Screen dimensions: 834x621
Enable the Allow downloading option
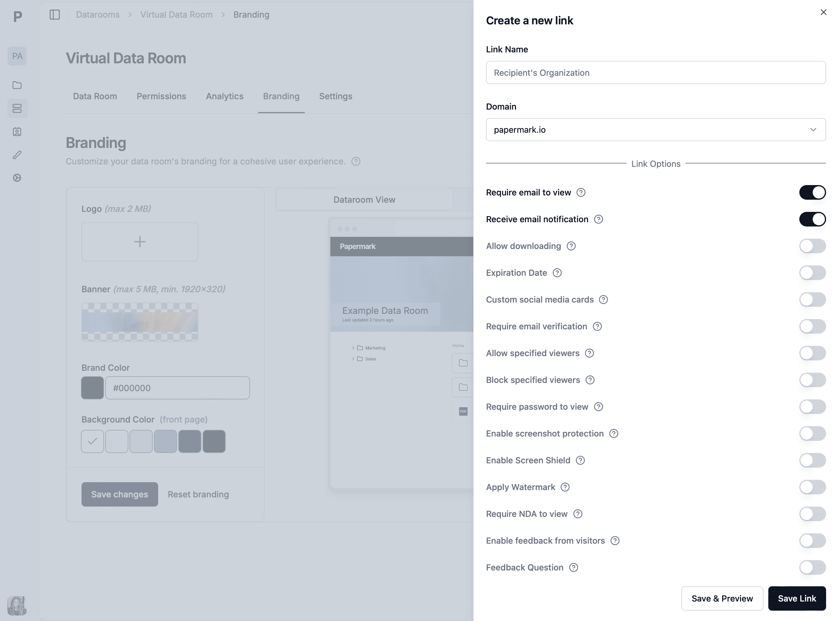tap(812, 246)
